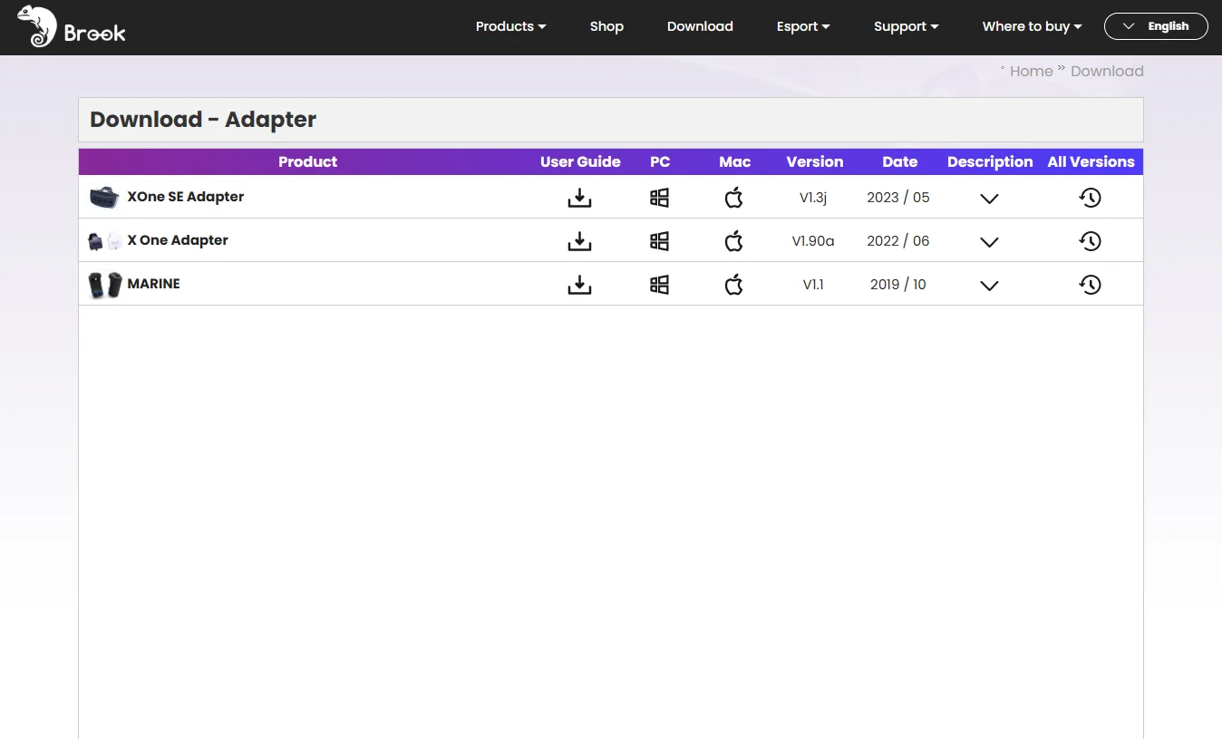Click the X One Adapter product name

pyautogui.click(x=178, y=240)
